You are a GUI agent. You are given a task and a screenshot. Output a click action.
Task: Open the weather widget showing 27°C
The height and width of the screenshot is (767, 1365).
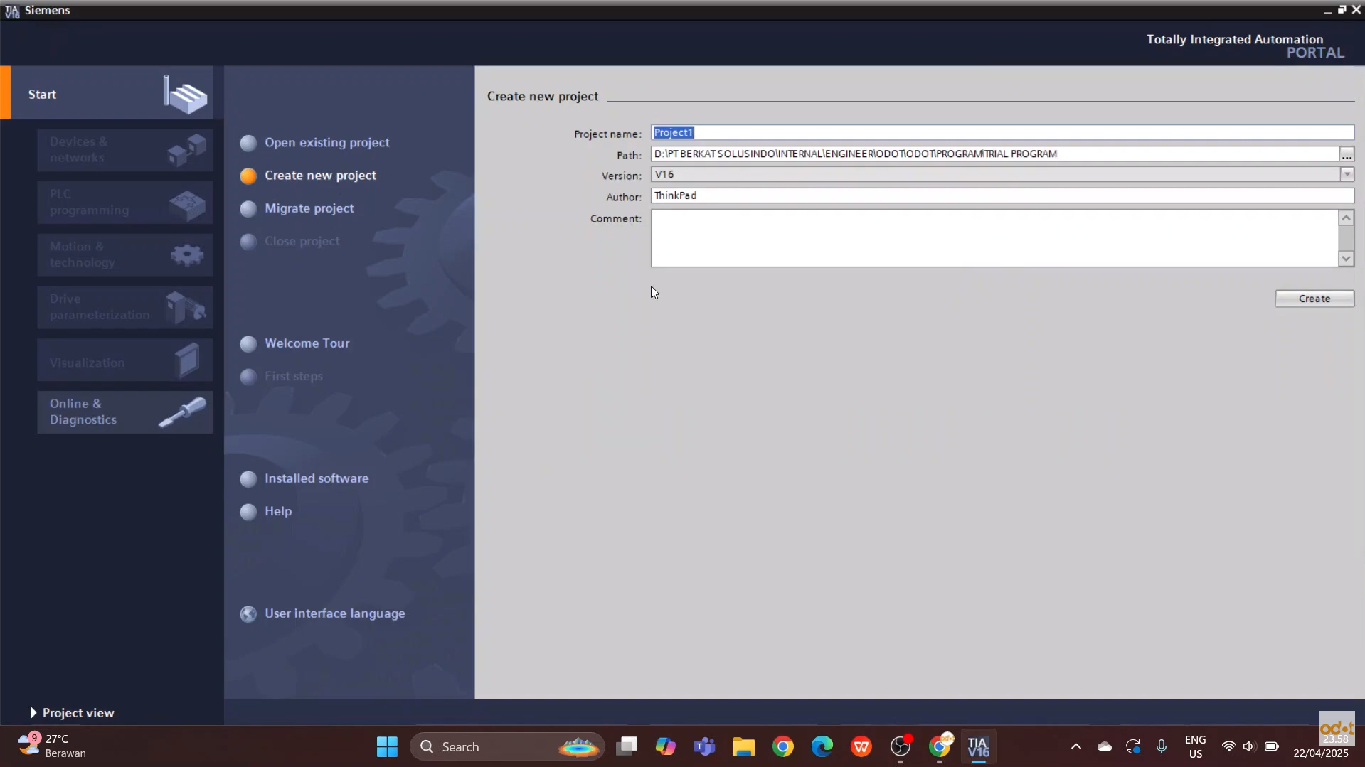52,746
